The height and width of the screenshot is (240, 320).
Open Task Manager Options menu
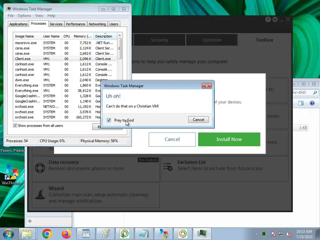pos(24,16)
